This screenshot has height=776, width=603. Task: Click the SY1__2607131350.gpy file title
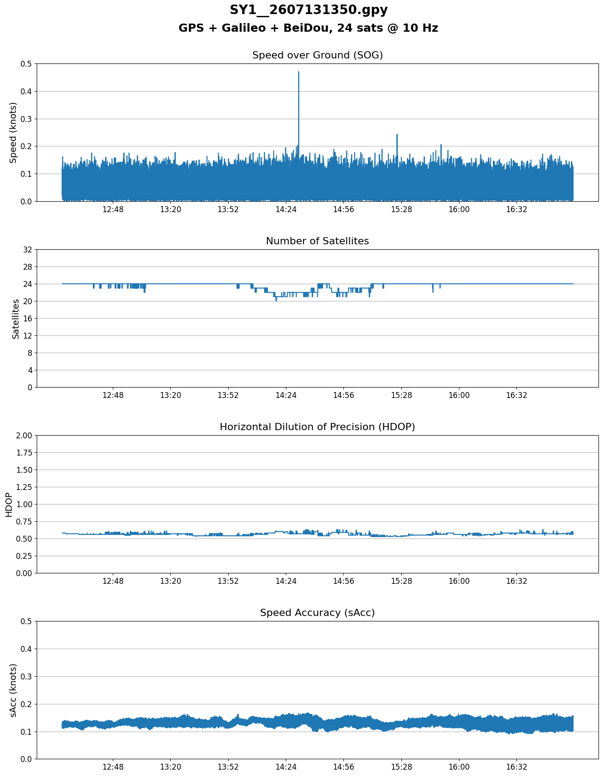[x=308, y=10]
